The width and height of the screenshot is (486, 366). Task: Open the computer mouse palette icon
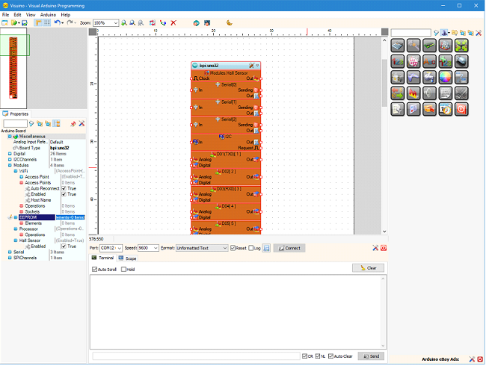click(461, 61)
